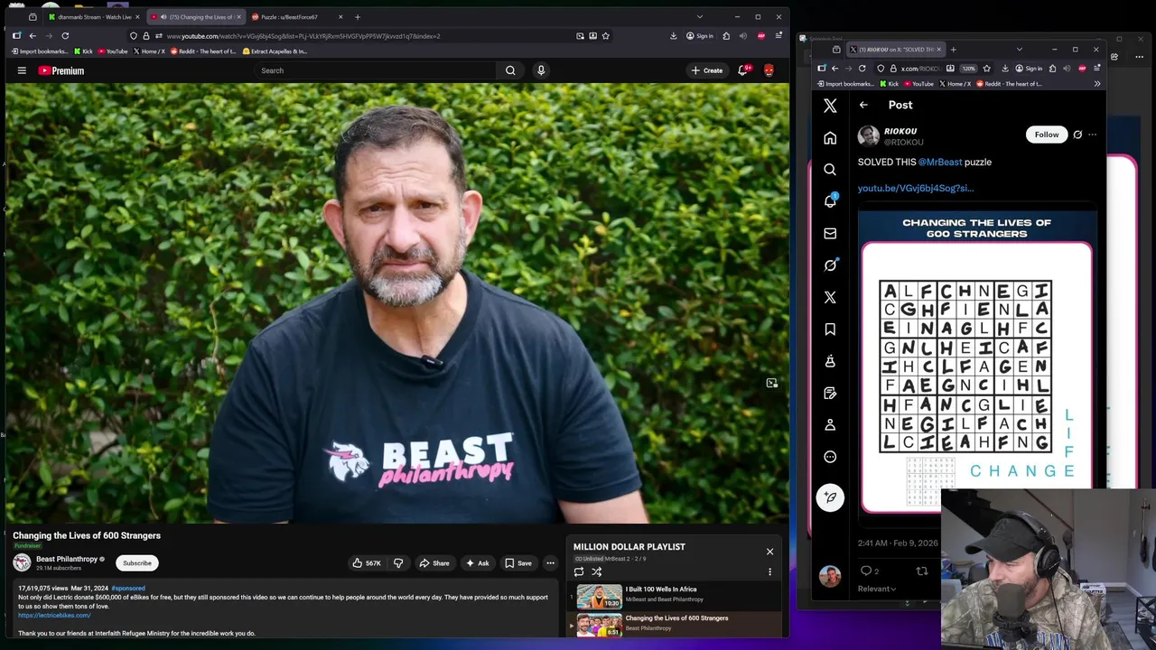
Task: Go to YouTube Premium home logo
Action: pyautogui.click(x=61, y=70)
